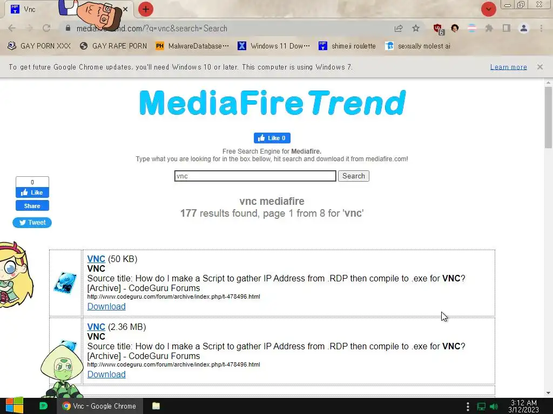This screenshot has height=414, width=553.
Task: Click the sidebar Facebook Like button
Action: [32, 192]
